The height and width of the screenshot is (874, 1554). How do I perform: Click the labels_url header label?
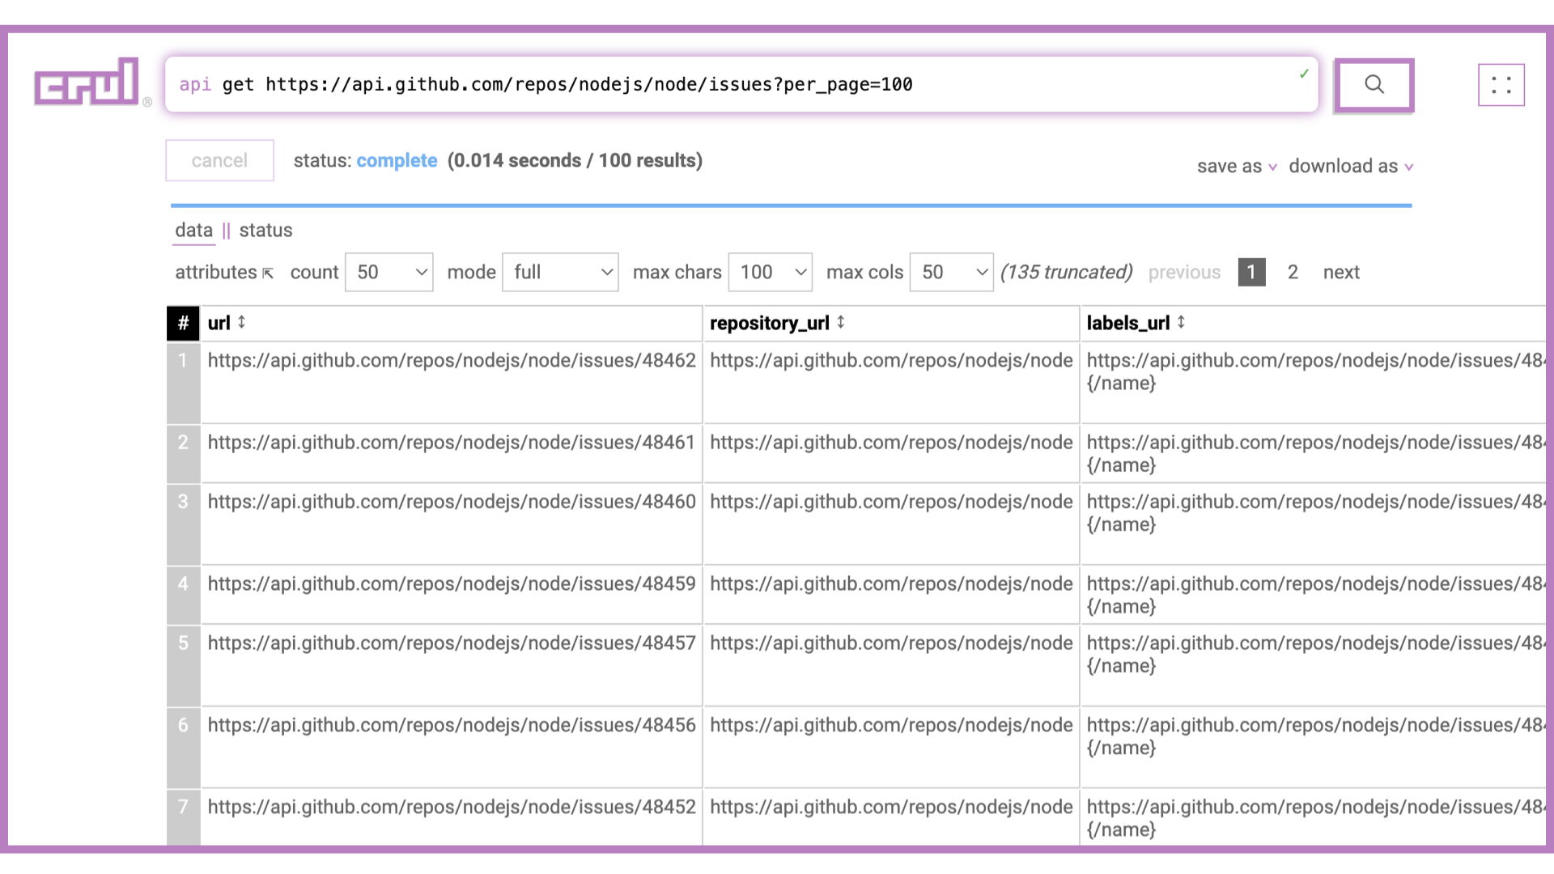pos(1128,323)
